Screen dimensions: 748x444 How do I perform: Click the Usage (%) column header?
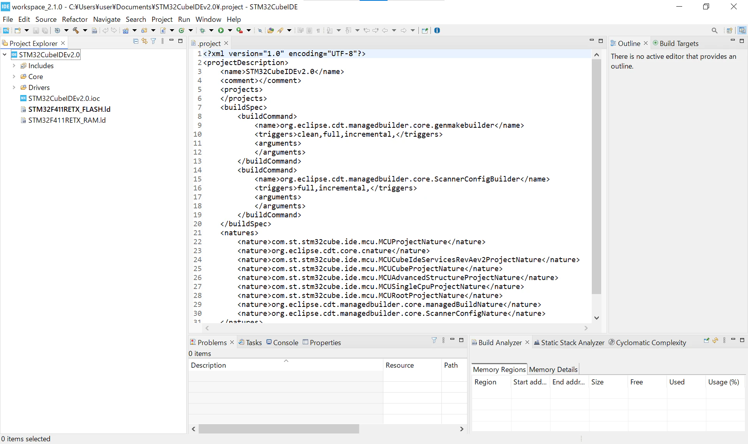tap(725, 382)
